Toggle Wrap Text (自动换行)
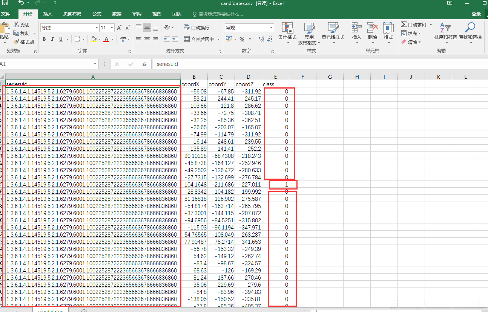The height and width of the screenshot is (312, 488). pos(196,28)
